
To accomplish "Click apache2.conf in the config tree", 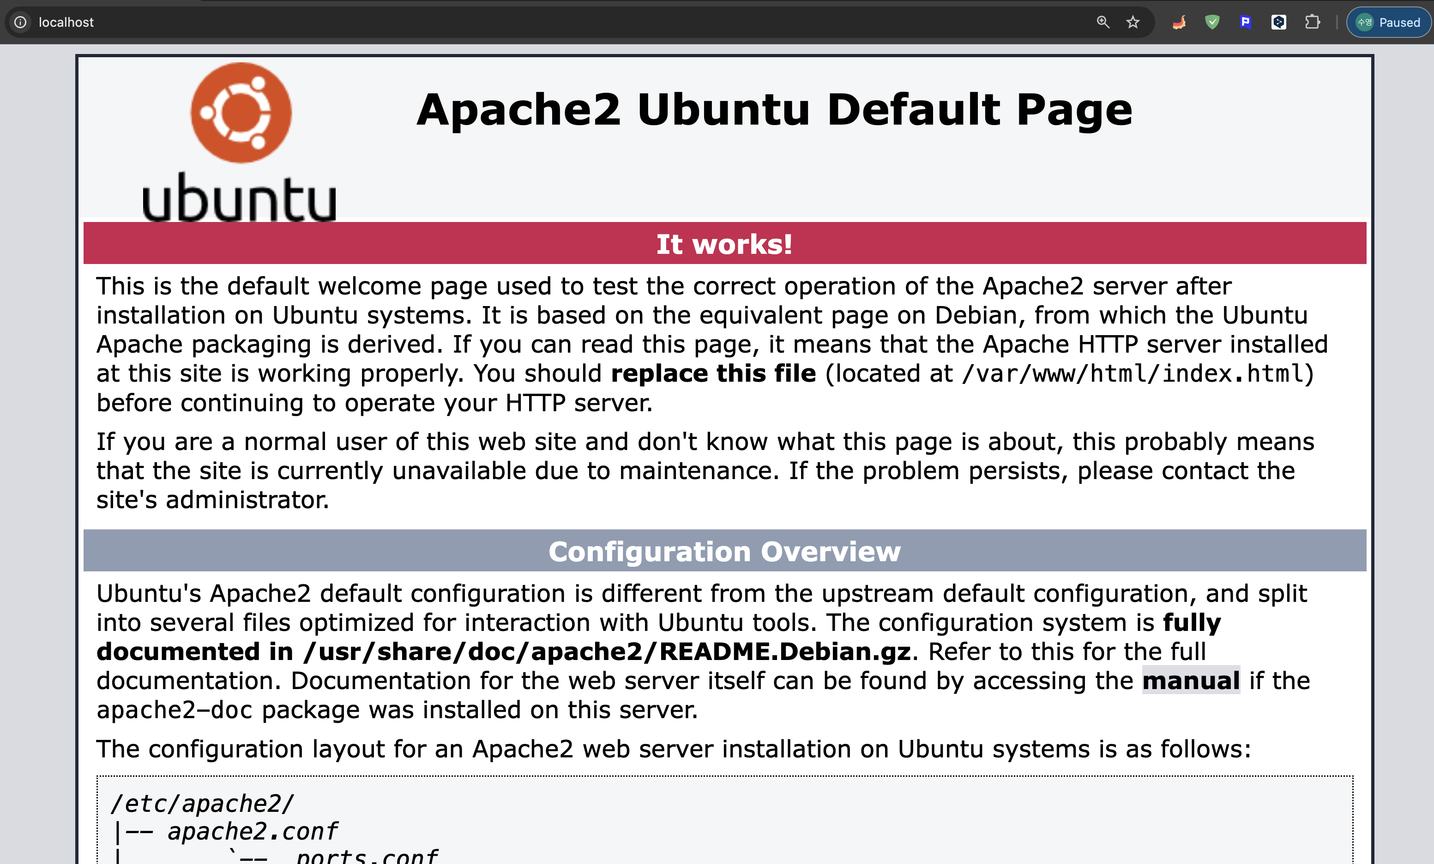I will (x=253, y=831).
